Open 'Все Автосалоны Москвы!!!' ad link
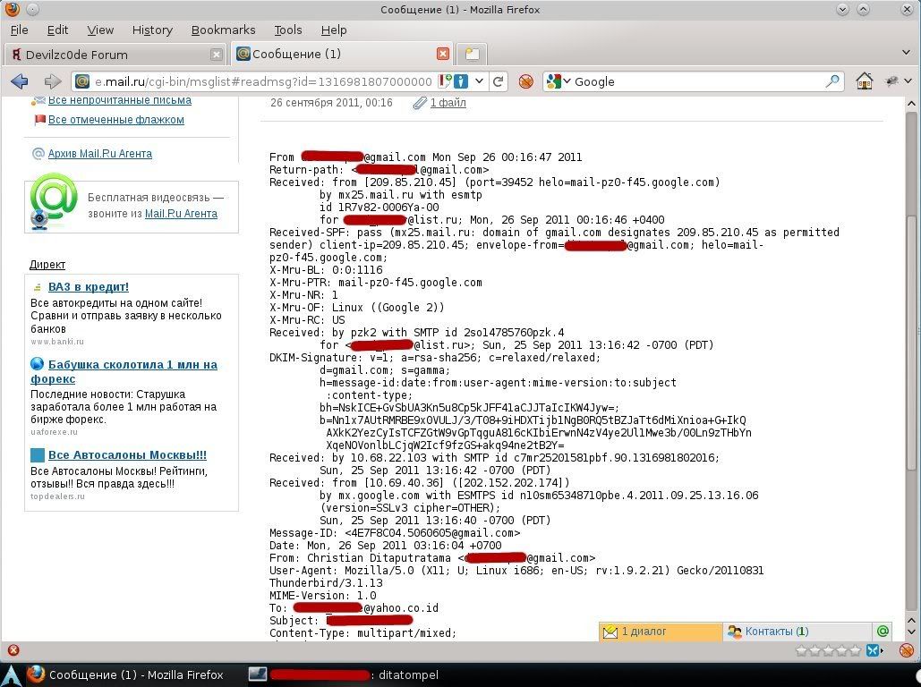 127,455
